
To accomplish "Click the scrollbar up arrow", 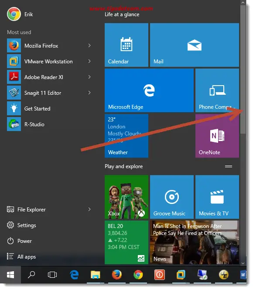I will 243,3.
